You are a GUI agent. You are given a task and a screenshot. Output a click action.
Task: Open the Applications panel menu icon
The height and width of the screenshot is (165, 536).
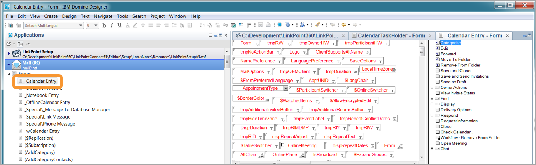point(210,35)
